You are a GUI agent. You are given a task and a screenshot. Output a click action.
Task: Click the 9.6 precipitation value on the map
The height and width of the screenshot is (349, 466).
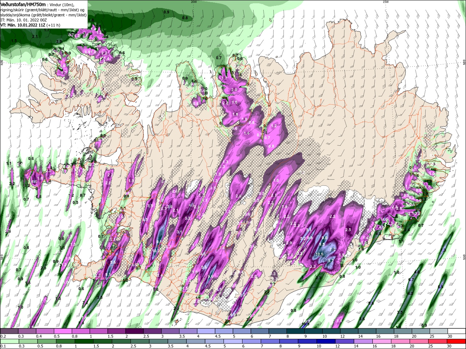click(x=210, y=276)
